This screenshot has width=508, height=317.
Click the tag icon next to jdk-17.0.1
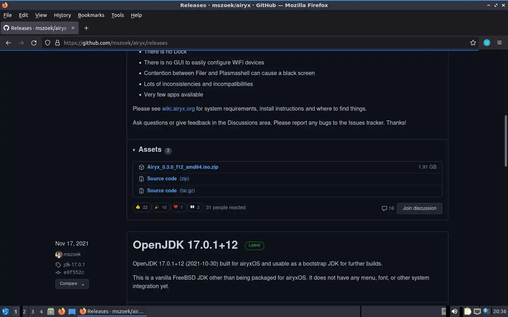(x=58, y=265)
